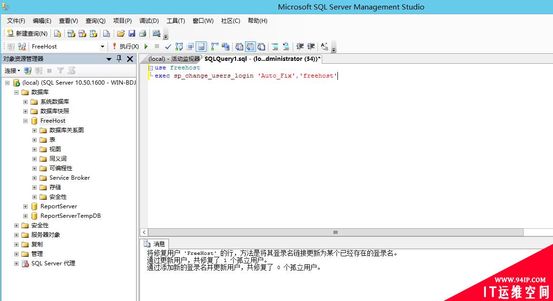The width and height of the screenshot is (553, 301).
Task: Save the query with the floppy disk icon
Action: click(132, 33)
